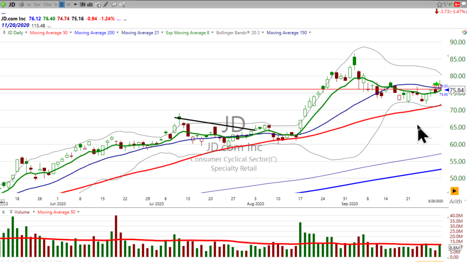The width and height of the screenshot is (467, 262).
Task: Toggle the Arith scale label
Action: point(456,201)
